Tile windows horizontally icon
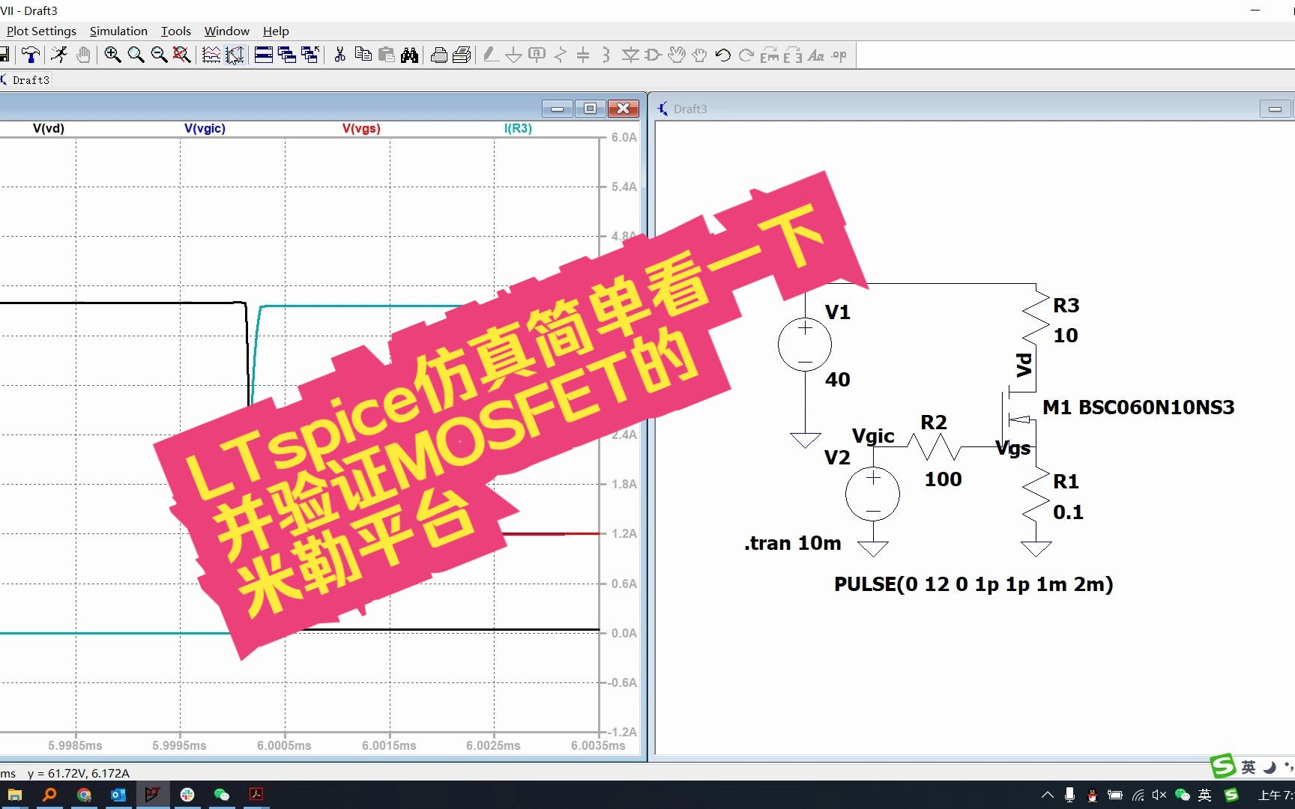The width and height of the screenshot is (1295, 809). tap(264, 55)
